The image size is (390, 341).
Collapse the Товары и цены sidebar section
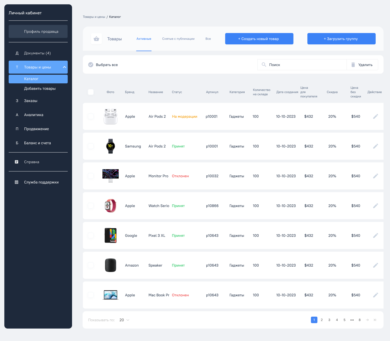[x=64, y=67]
